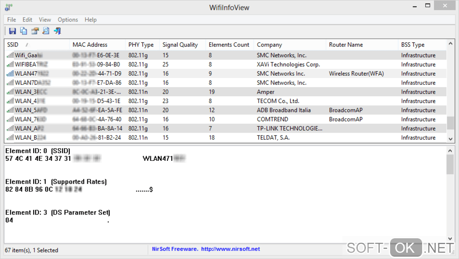Click the details pane scroll-up arrow
The image size is (459, 259).
click(450, 150)
